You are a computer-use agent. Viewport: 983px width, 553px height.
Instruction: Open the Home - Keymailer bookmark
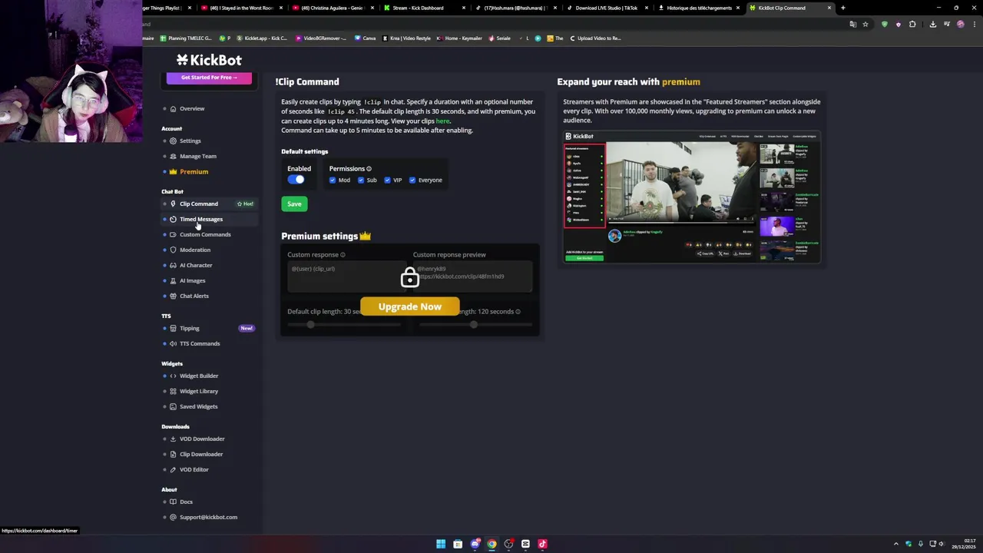pyautogui.click(x=459, y=38)
